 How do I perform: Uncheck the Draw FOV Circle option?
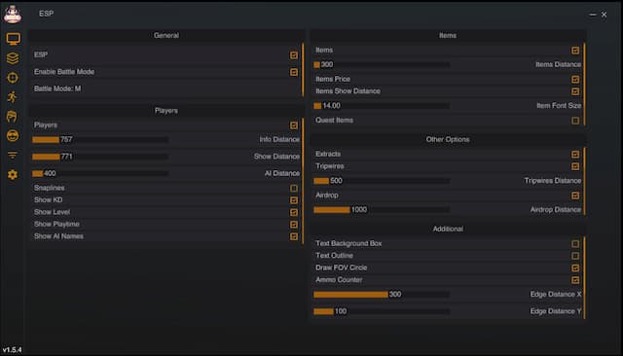click(575, 267)
